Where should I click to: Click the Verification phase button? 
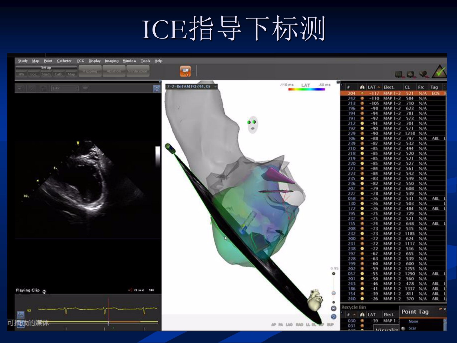coord(137,71)
